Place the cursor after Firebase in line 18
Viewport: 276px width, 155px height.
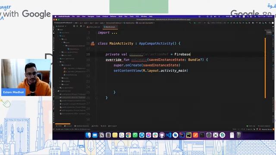pos(191,54)
